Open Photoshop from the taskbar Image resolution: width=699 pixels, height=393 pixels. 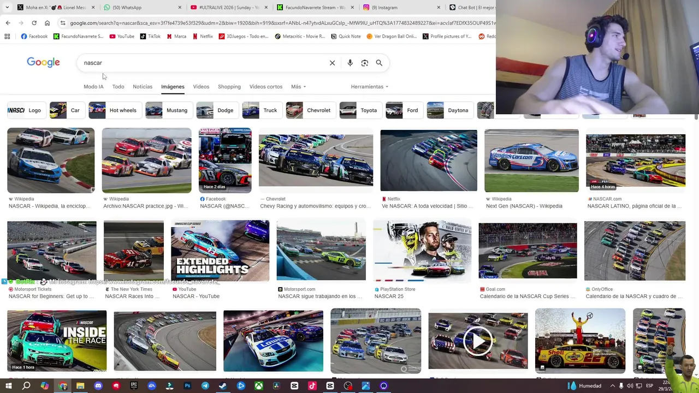click(x=187, y=386)
